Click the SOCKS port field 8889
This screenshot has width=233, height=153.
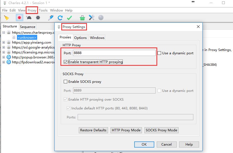[114, 90]
